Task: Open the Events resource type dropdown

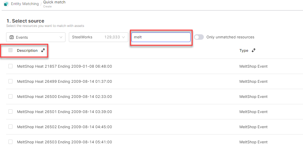Action: [x=36, y=37]
